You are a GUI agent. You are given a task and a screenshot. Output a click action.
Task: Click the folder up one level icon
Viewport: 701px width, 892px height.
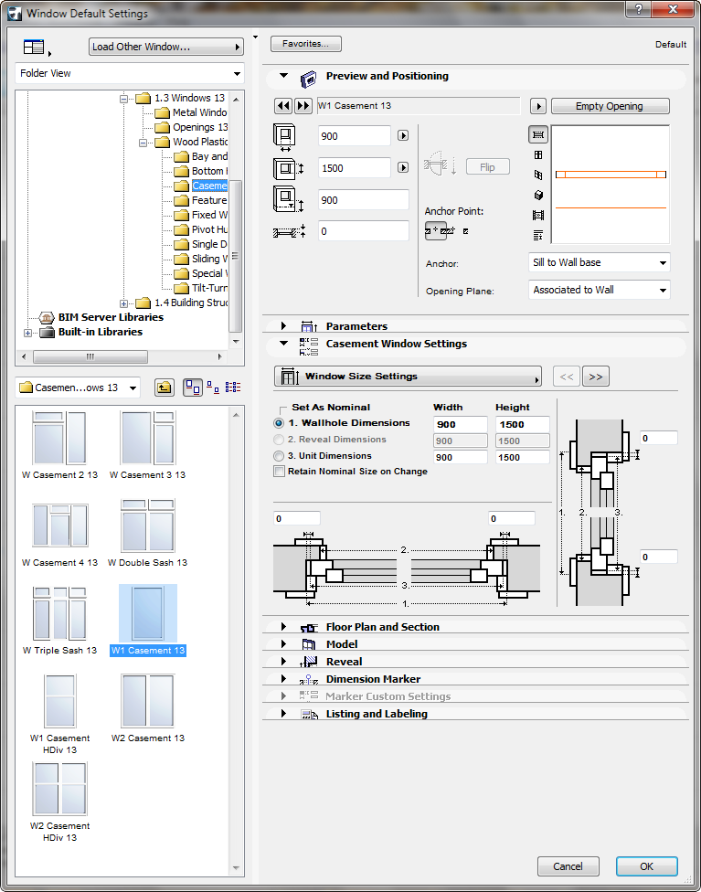pyautogui.click(x=163, y=388)
